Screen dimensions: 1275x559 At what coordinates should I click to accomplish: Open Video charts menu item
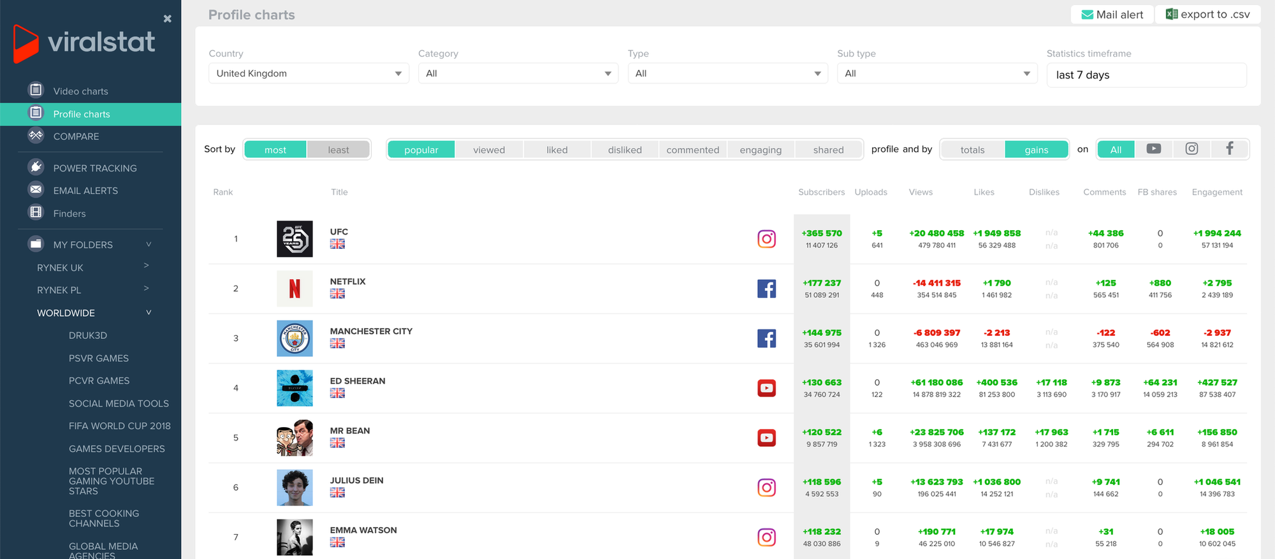click(x=80, y=91)
